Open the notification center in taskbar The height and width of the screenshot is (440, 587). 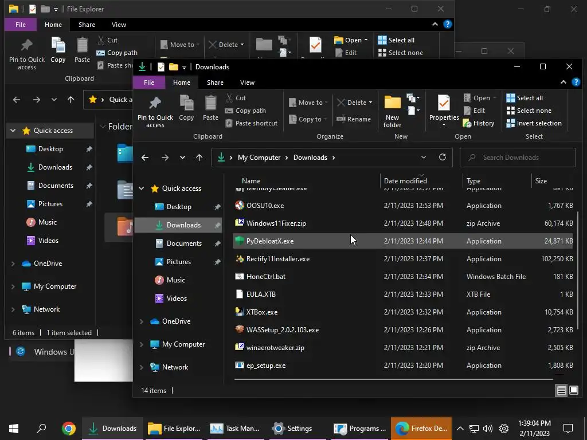(568, 429)
